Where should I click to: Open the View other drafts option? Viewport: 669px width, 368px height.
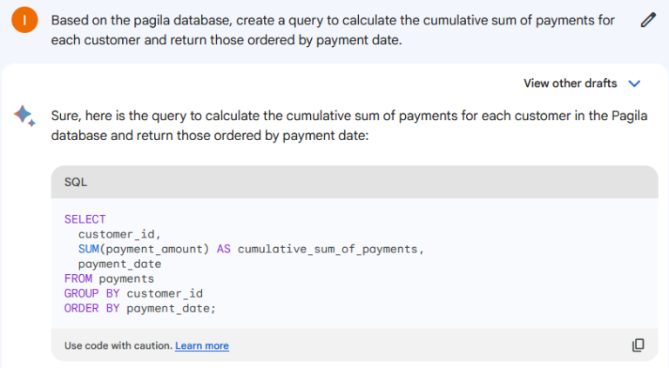[570, 84]
